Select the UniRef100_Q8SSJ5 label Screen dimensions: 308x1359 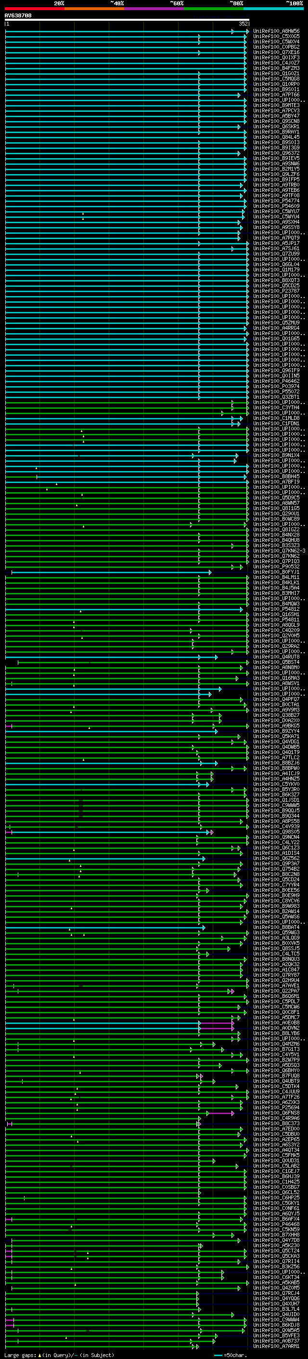point(276,949)
